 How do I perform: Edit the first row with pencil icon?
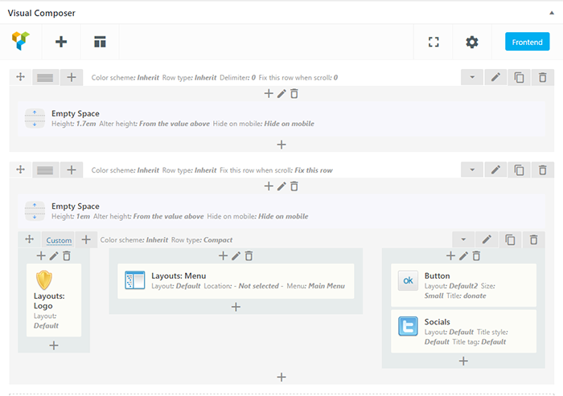coord(496,78)
